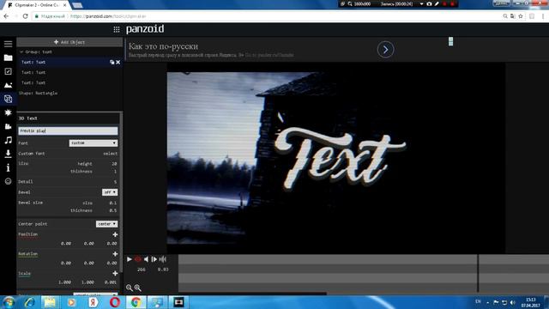This screenshot has height=309, width=549.
Task: Open the volume icon in system tray
Action: (x=513, y=302)
